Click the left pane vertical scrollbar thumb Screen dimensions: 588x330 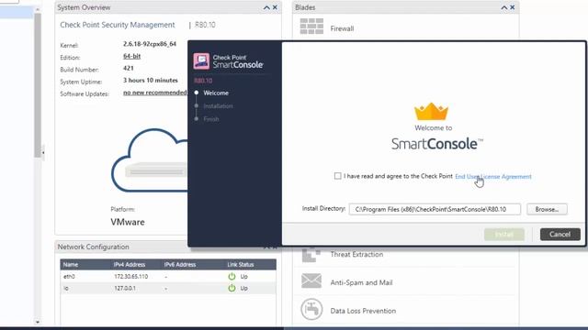[x=38, y=85]
